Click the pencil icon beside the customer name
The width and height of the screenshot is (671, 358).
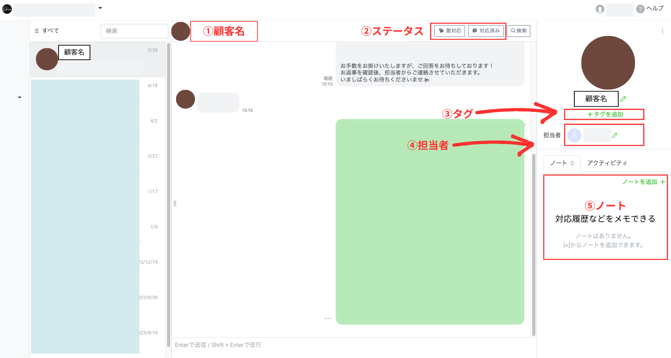pyautogui.click(x=623, y=99)
